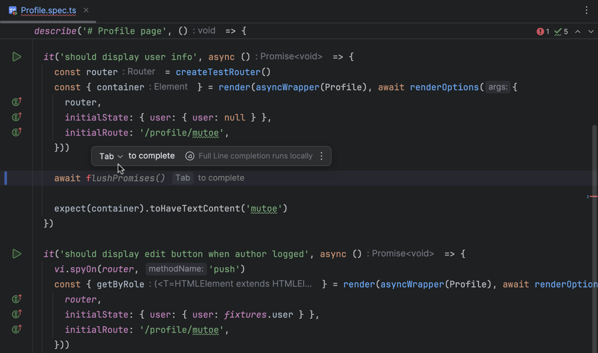598x353 pixels.
Task: Click the 'to complete' inline hint near flushPromises
Action: tap(221, 178)
